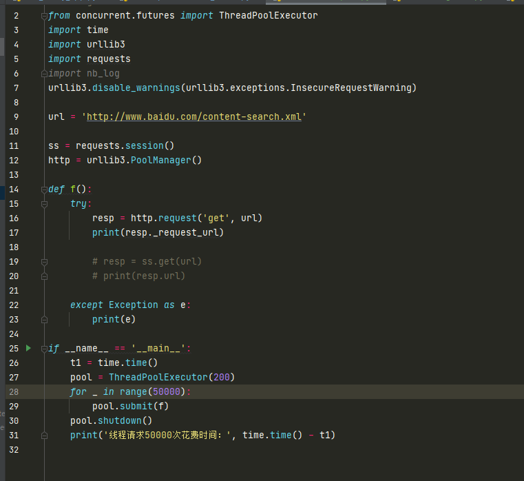This screenshot has height=481, width=524.
Task: Click 'submit' in pool.submit(f)
Action: tap(136, 406)
